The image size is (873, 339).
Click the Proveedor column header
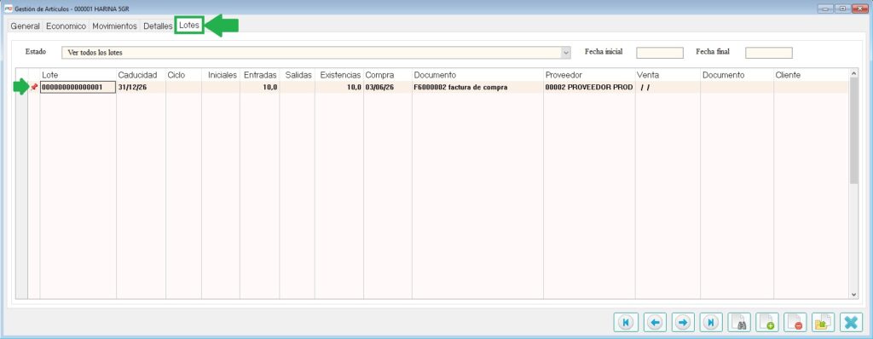point(590,75)
